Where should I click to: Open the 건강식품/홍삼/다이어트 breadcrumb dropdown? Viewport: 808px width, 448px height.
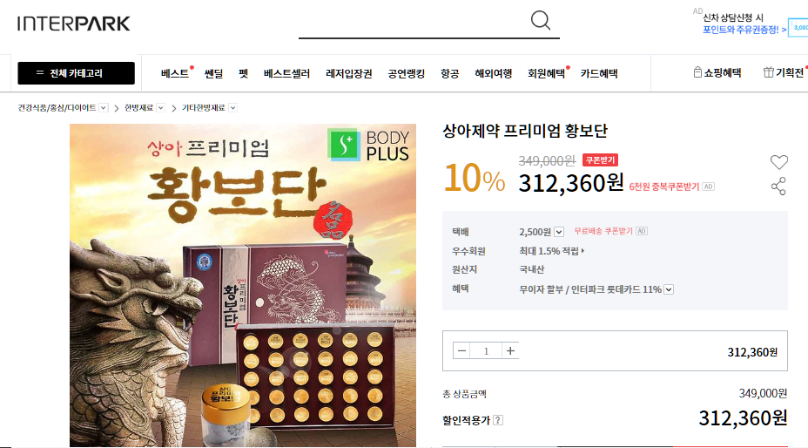coord(104,108)
